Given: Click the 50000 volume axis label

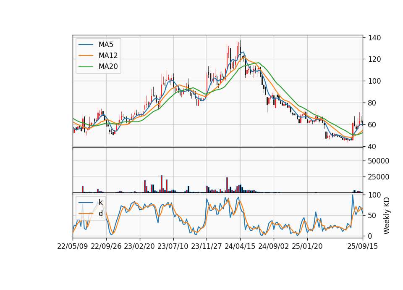Looking at the screenshot, I should pos(379,161).
